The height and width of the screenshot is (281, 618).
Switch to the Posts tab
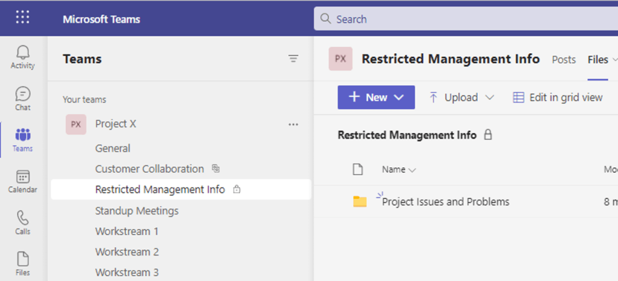564,60
